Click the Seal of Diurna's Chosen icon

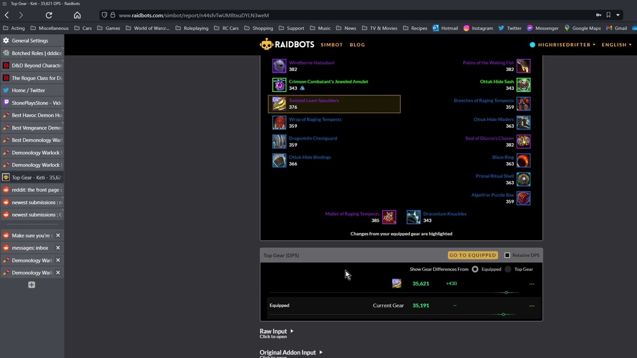pyautogui.click(x=524, y=142)
